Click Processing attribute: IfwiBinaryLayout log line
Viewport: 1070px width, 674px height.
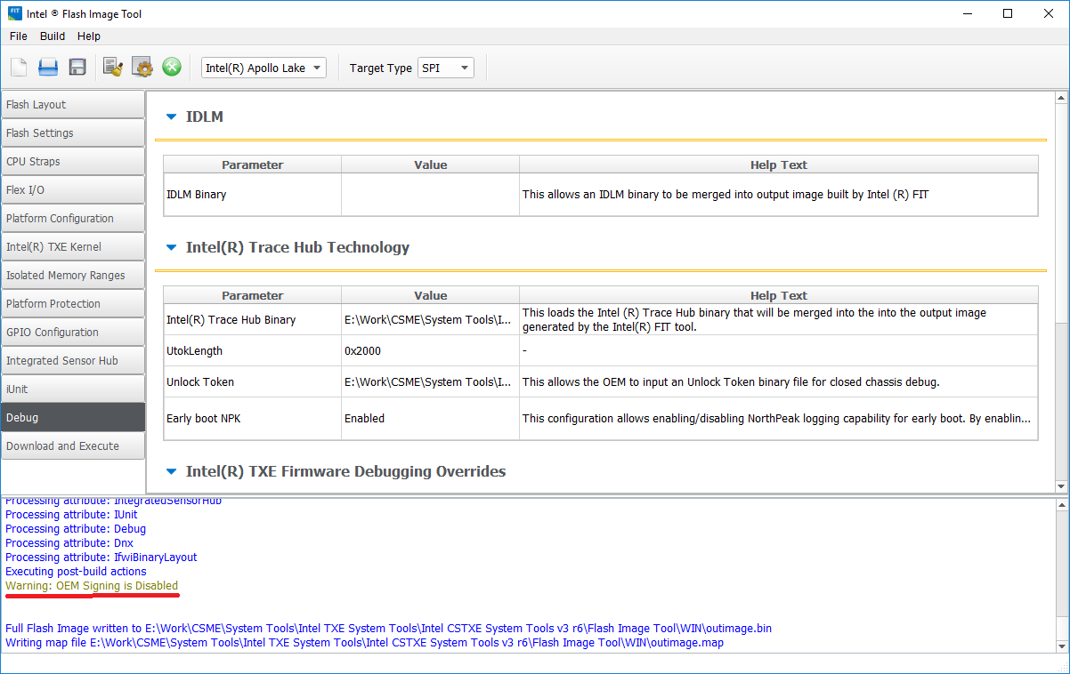[x=101, y=558]
